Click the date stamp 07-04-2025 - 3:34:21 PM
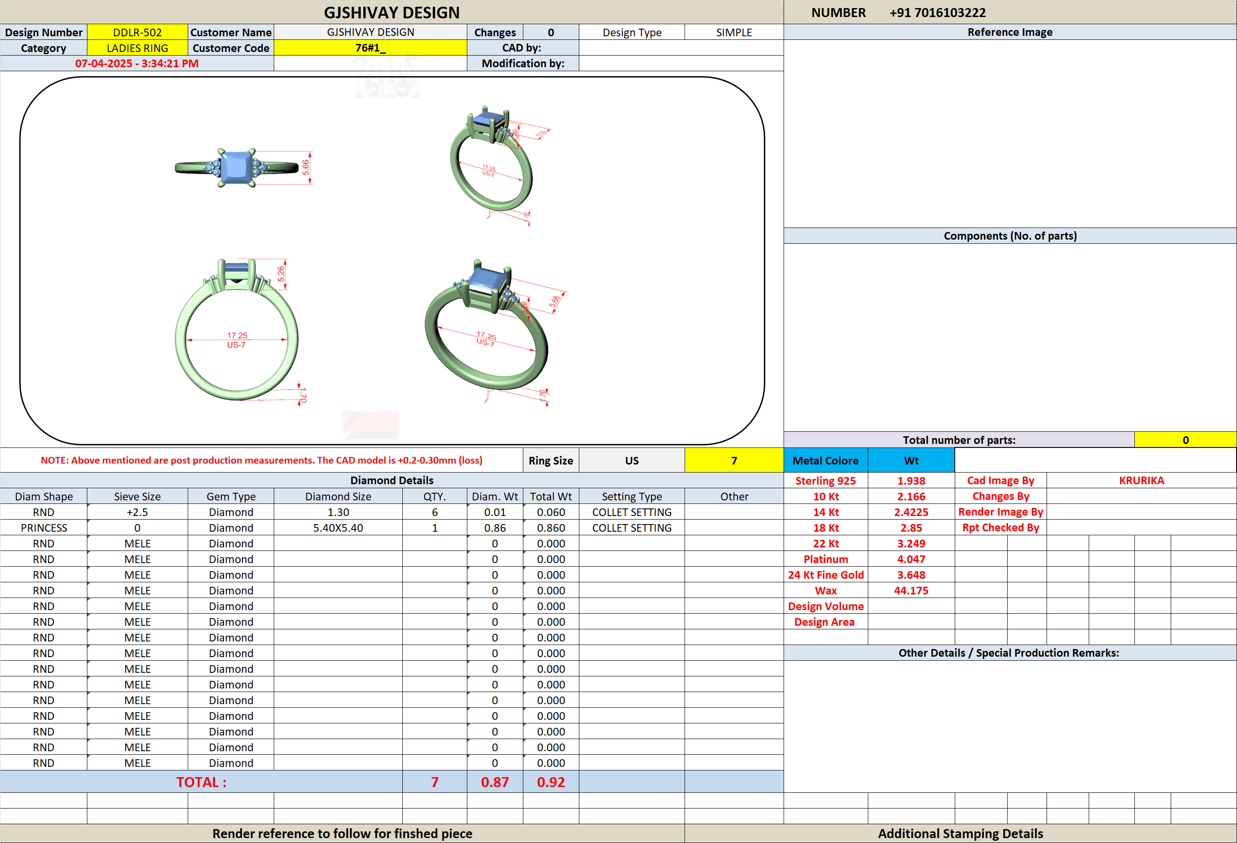The image size is (1237, 843). click(137, 63)
